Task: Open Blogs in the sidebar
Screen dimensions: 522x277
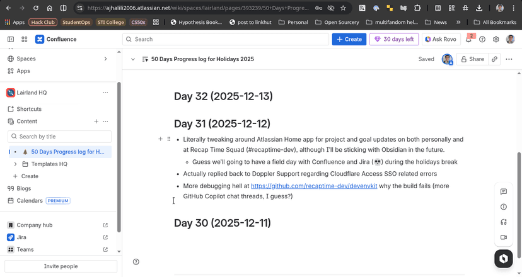Action: tap(23, 188)
